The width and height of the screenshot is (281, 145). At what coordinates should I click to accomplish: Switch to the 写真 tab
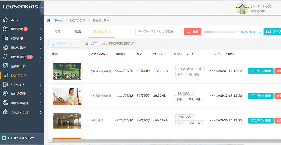click(x=57, y=31)
